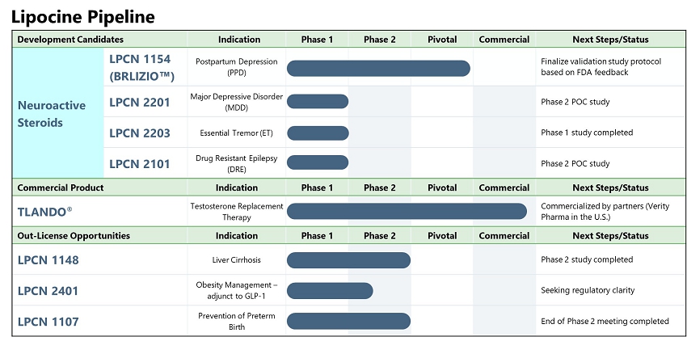Select the LPCN 1148 out-license entry

pos(48,260)
